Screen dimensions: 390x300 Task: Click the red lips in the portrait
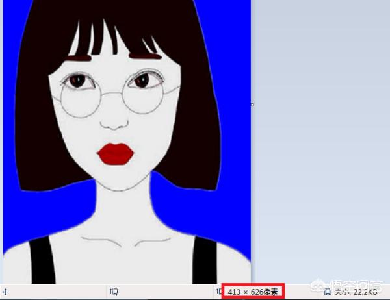(x=115, y=154)
